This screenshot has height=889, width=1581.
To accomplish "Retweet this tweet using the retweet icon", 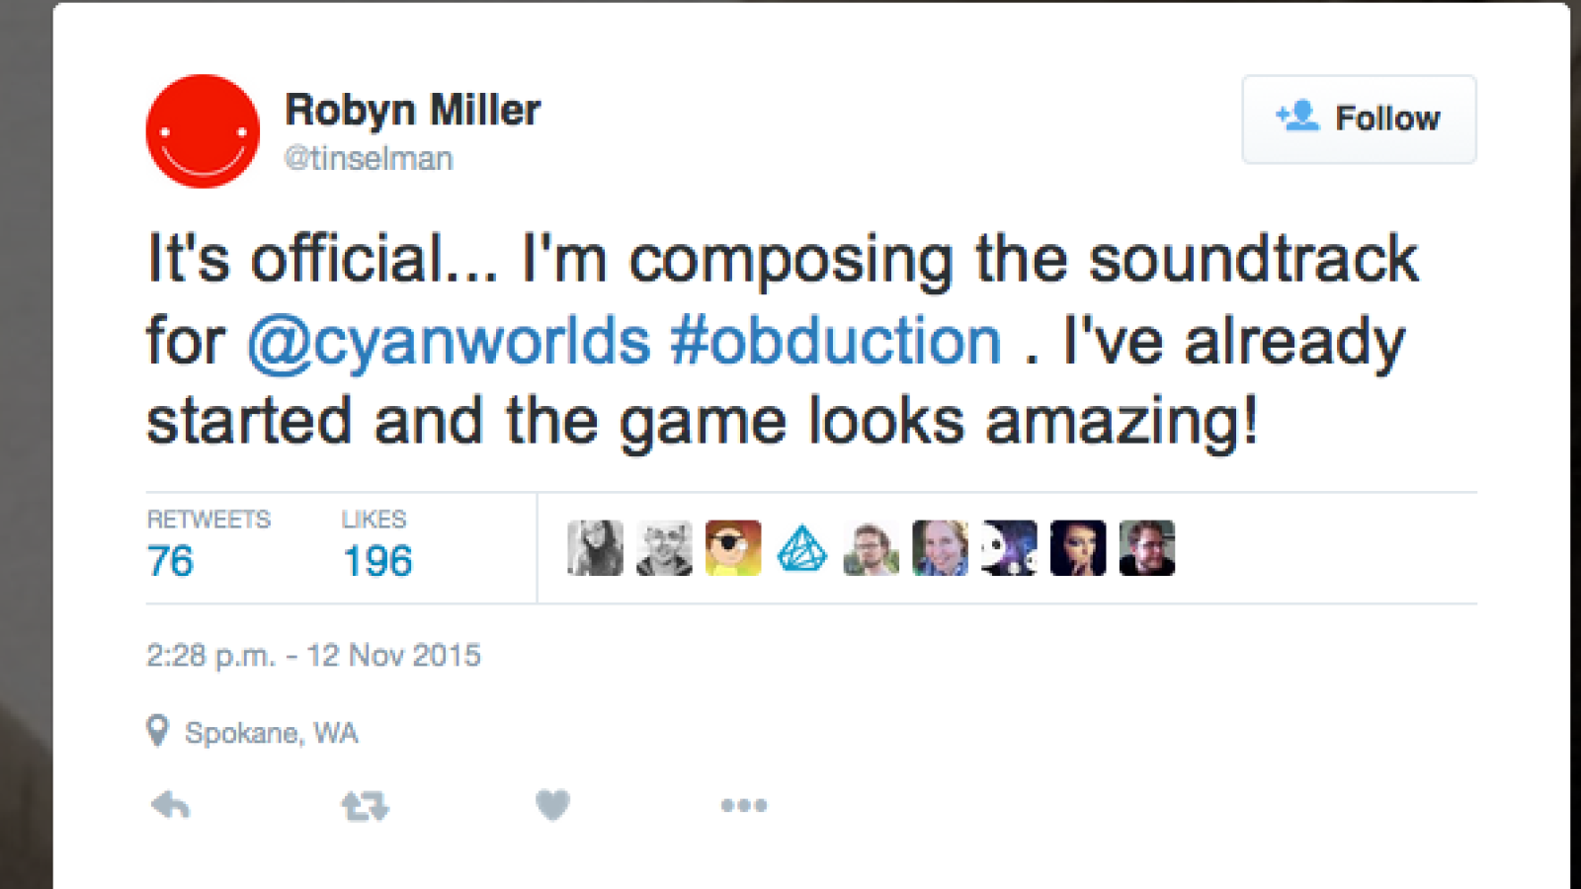I will click(365, 807).
